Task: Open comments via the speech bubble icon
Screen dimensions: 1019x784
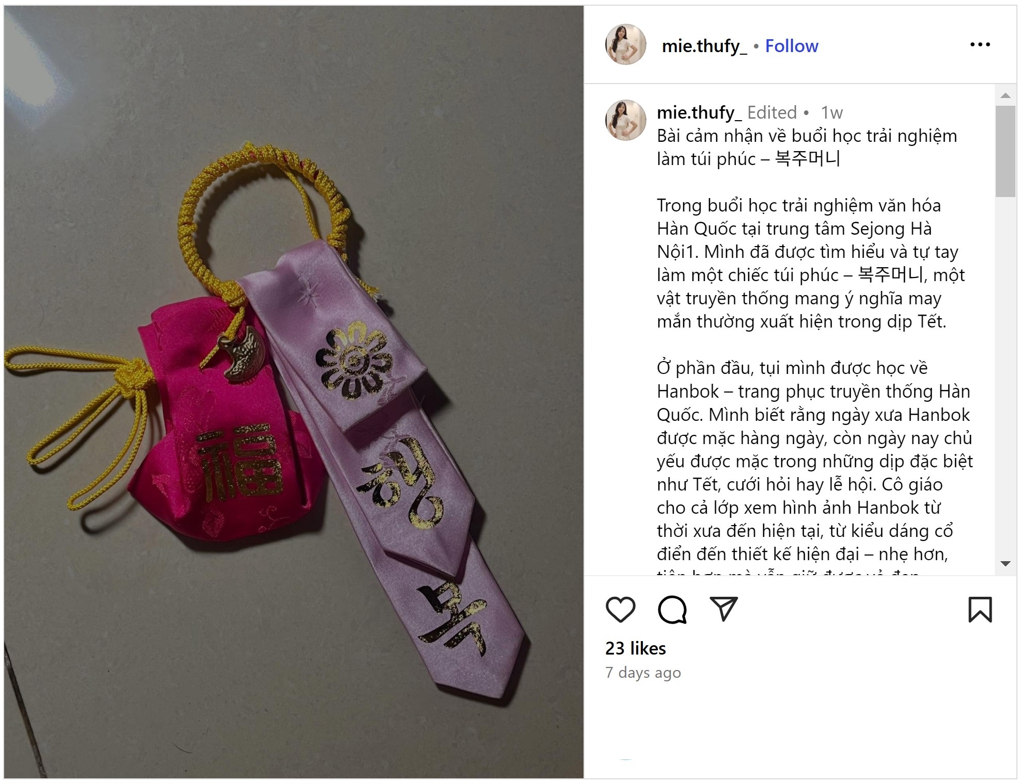Action: (672, 609)
